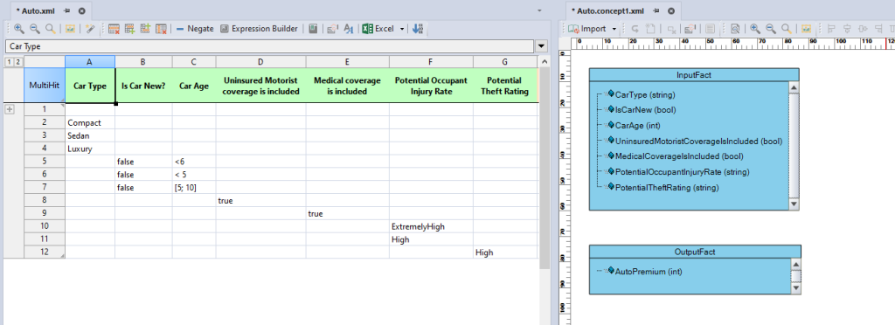
Task: Pin the Auto.xml tab
Action: 67,10
